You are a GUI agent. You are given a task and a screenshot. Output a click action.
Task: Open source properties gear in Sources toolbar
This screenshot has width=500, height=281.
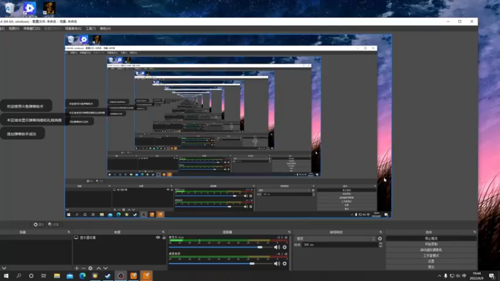point(91,269)
